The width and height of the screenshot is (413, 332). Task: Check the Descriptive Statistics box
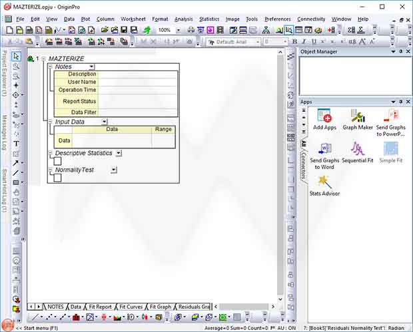[57, 161]
